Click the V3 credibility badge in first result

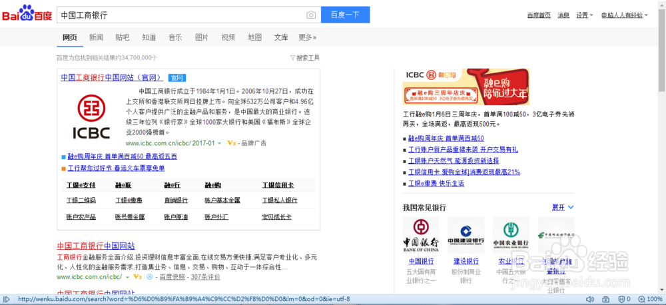point(232,143)
